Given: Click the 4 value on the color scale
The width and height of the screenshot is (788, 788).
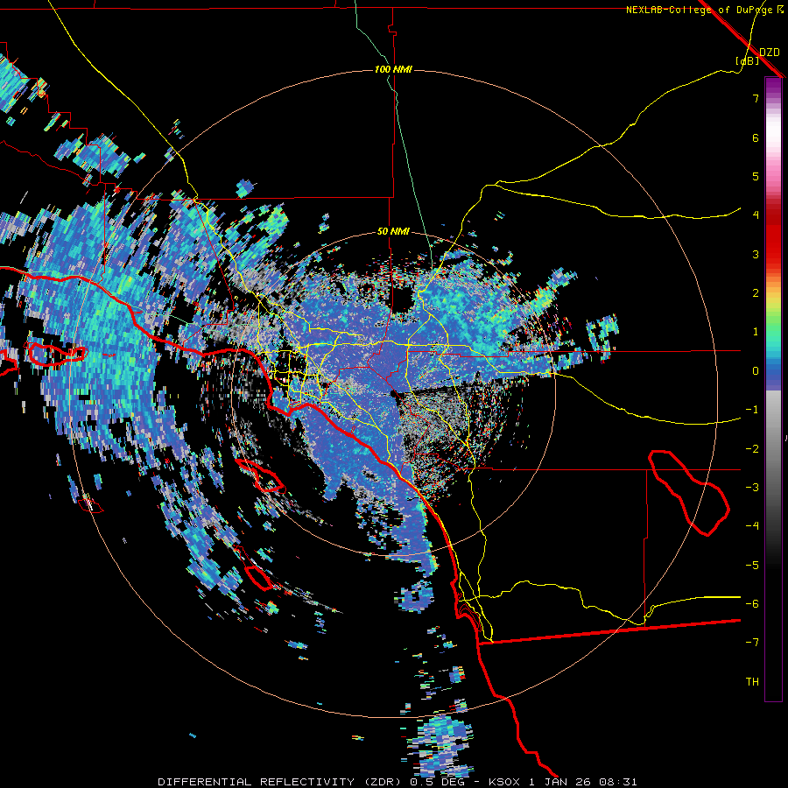Looking at the screenshot, I should (x=756, y=215).
